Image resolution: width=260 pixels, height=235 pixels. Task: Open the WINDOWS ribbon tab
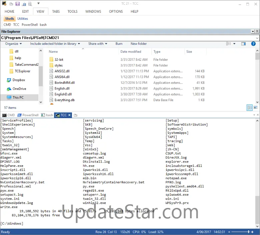click(93, 11)
